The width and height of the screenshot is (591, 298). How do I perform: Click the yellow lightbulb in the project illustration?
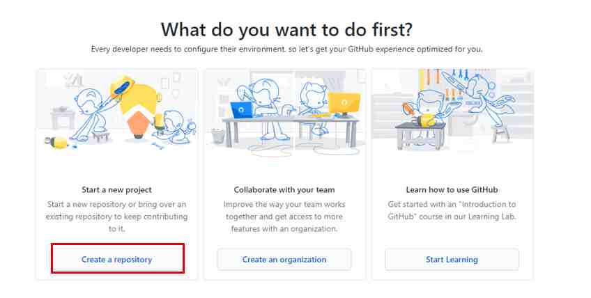point(139,97)
